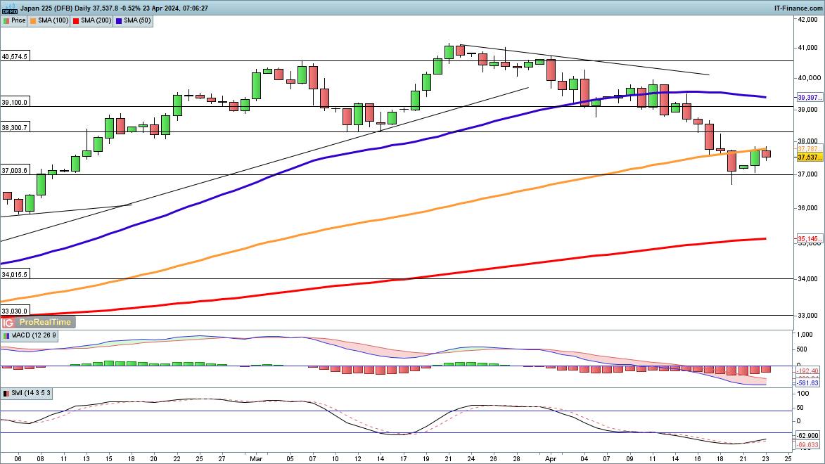
Task: Open the SMI (14 3 5 3) indicator label
Action: tap(31, 393)
